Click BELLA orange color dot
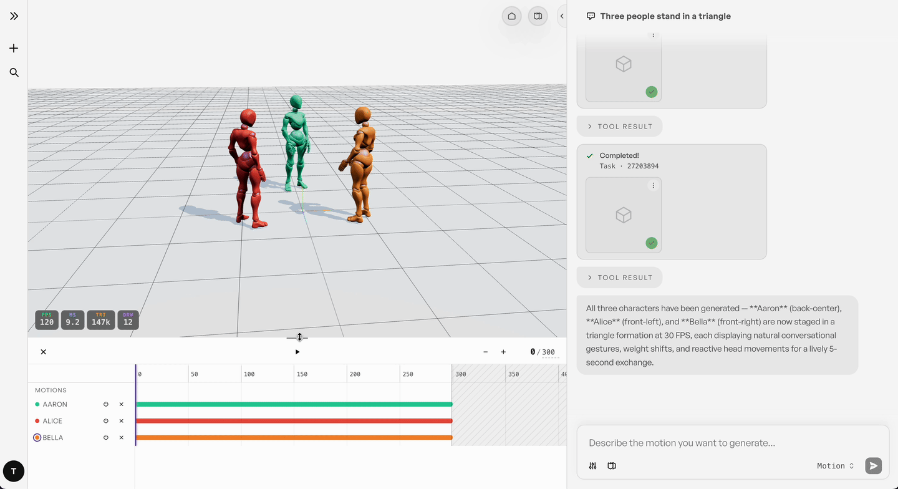The width and height of the screenshot is (898, 489). (37, 438)
